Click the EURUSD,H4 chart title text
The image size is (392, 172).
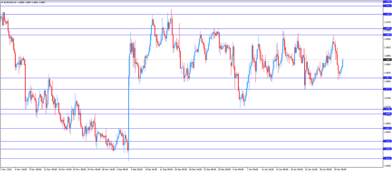(10, 2)
